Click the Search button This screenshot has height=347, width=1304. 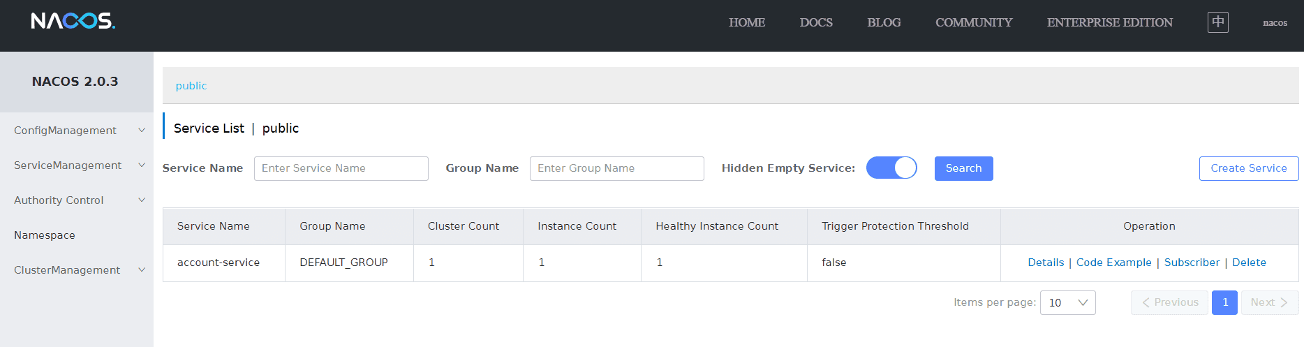pyautogui.click(x=963, y=168)
